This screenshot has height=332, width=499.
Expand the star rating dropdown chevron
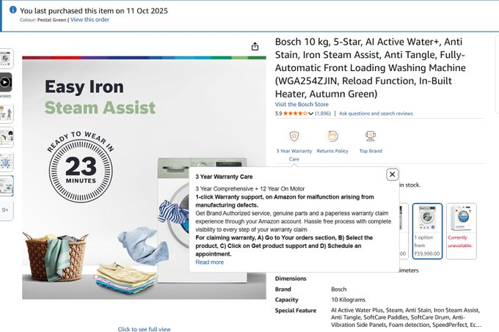pyautogui.click(x=311, y=114)
